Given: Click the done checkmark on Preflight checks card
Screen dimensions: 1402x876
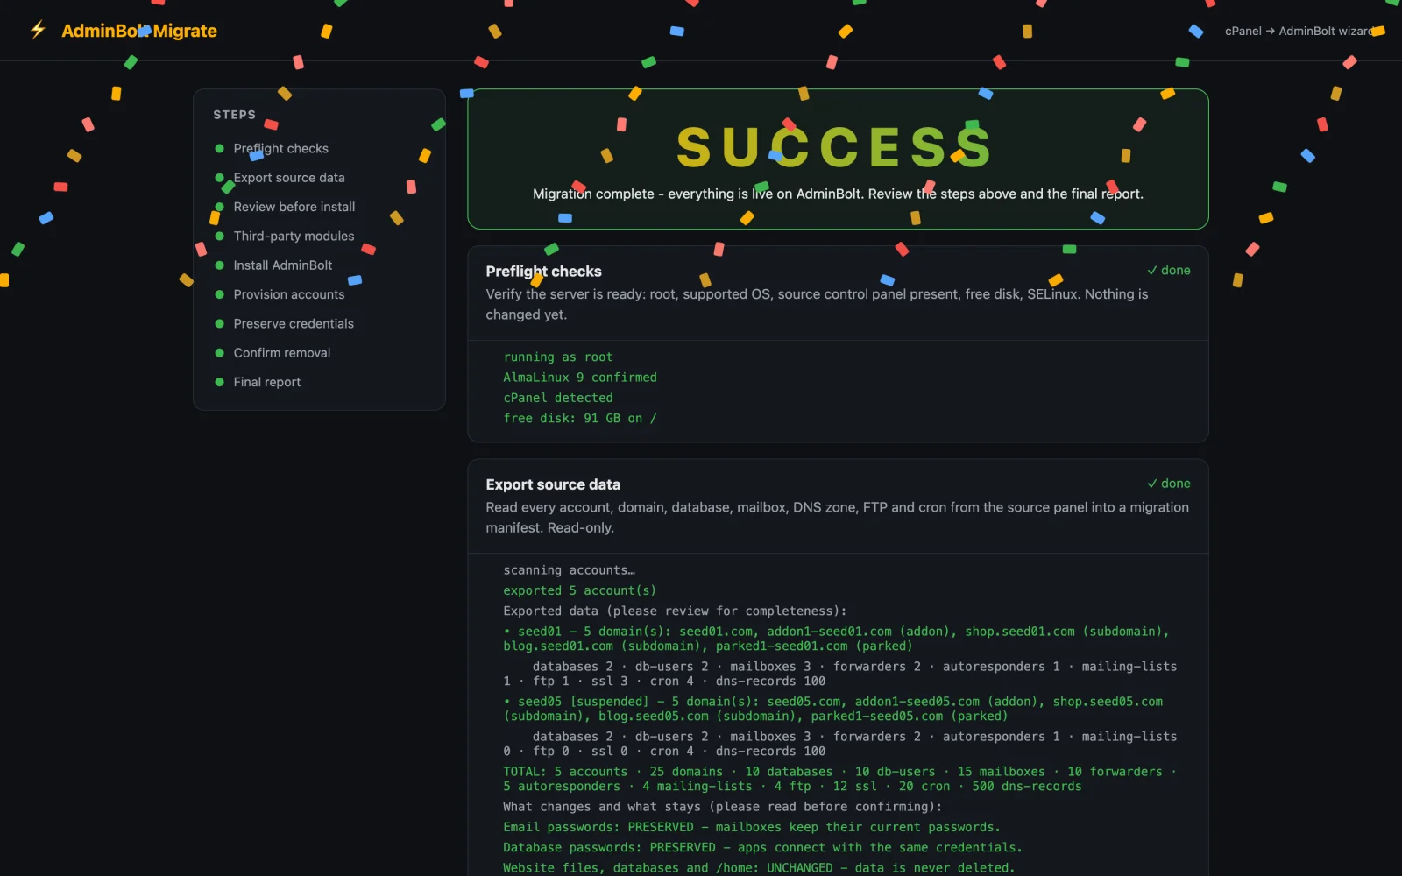Looking at the screenshot, I should click(1169, 271).
